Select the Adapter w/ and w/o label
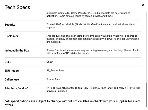The height and width of the screenshot is (110, 148). 17,88
